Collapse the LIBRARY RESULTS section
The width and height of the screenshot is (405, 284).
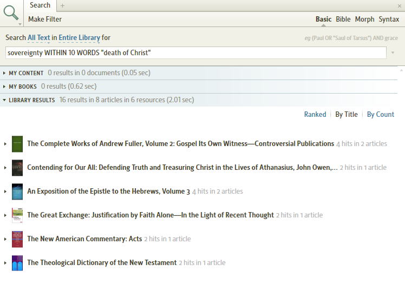tap(4, 100)
